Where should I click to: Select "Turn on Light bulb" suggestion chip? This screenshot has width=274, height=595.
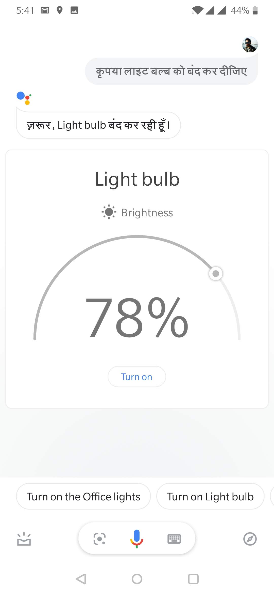(x=210, y=496)
